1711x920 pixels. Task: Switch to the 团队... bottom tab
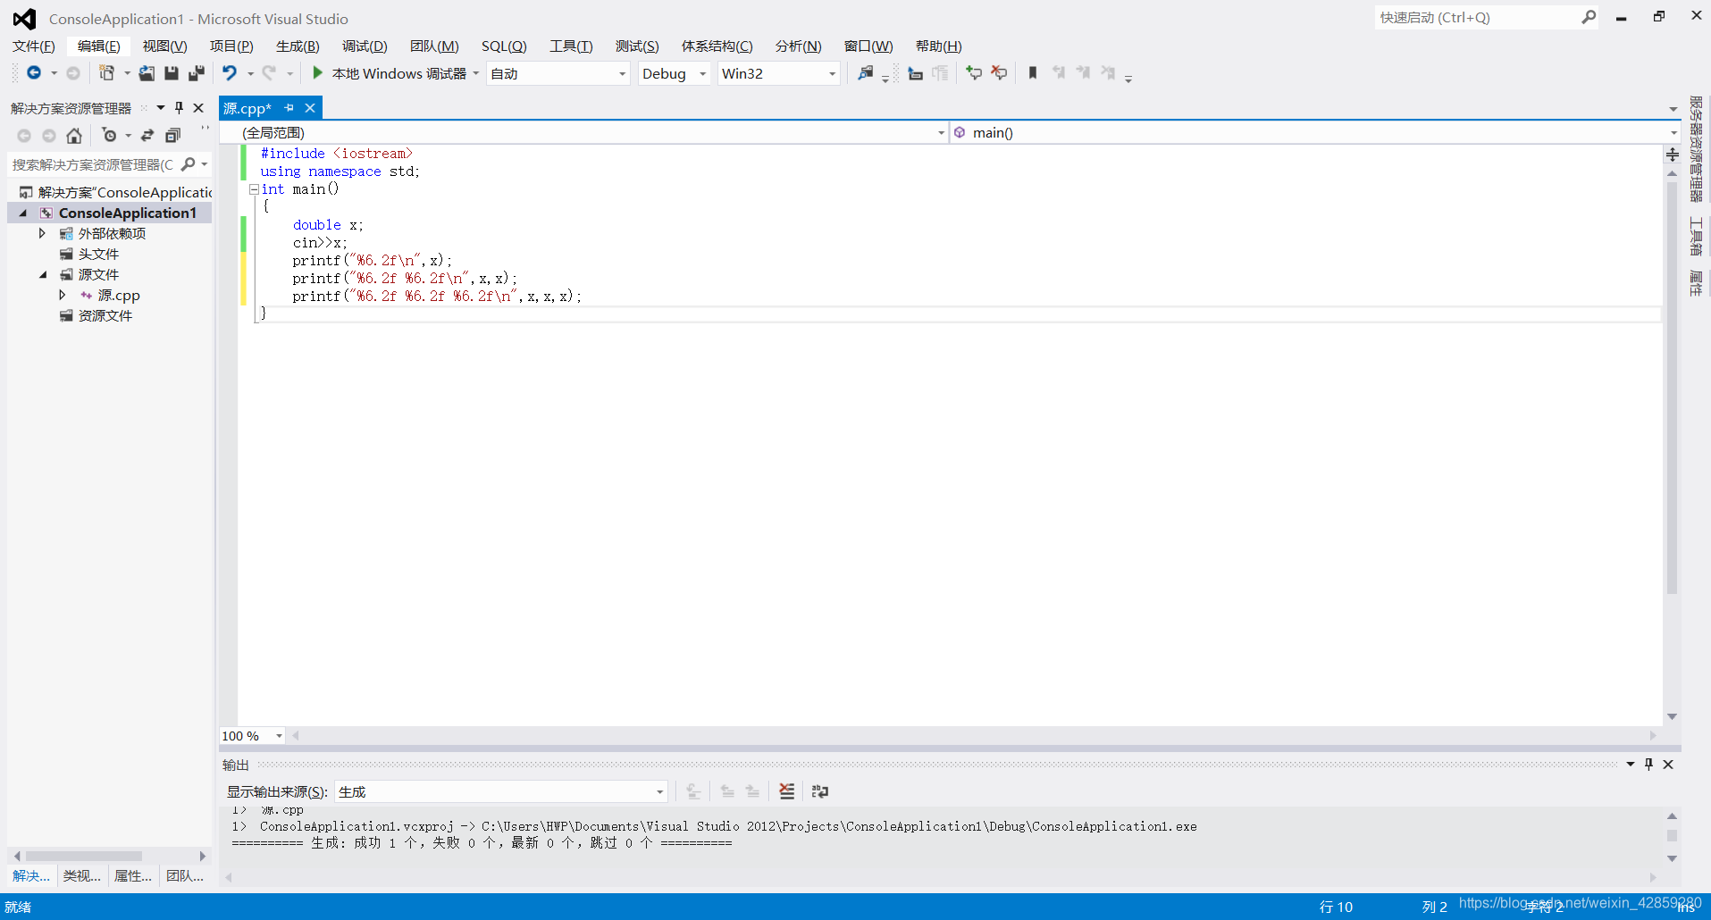coord(185,876)
